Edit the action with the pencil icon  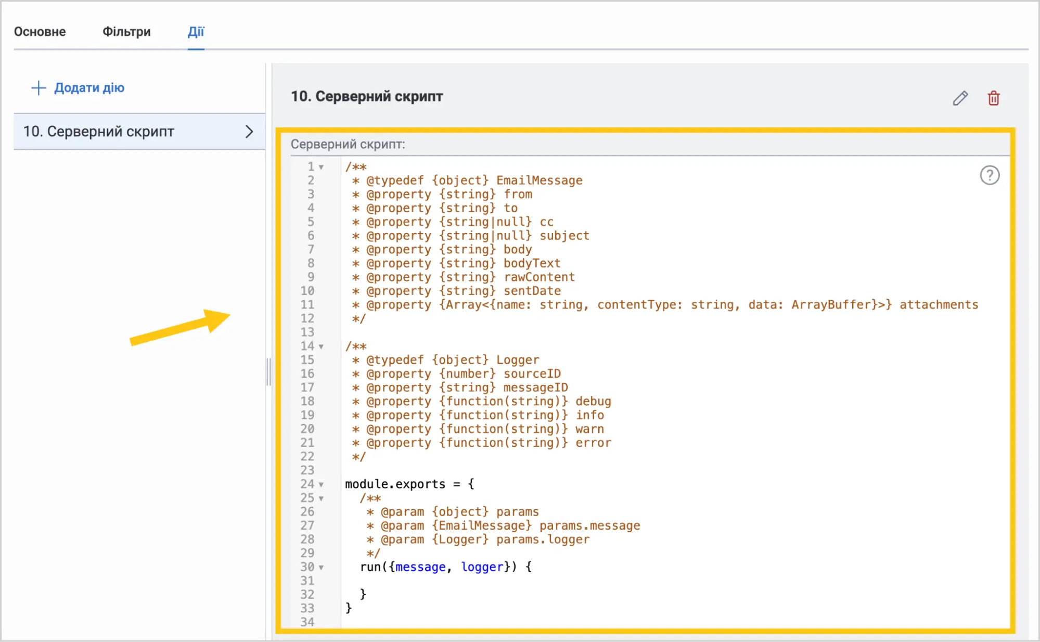pyautogui.click(x=960, y=98)
